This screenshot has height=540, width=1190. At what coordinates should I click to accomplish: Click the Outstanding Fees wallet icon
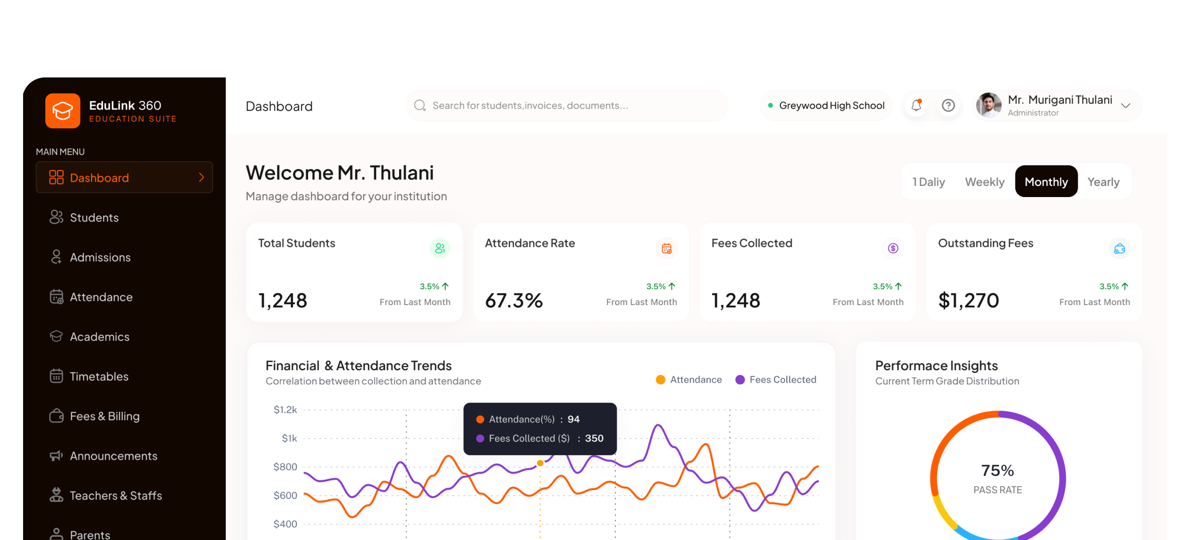click(x=1120, y=248)
